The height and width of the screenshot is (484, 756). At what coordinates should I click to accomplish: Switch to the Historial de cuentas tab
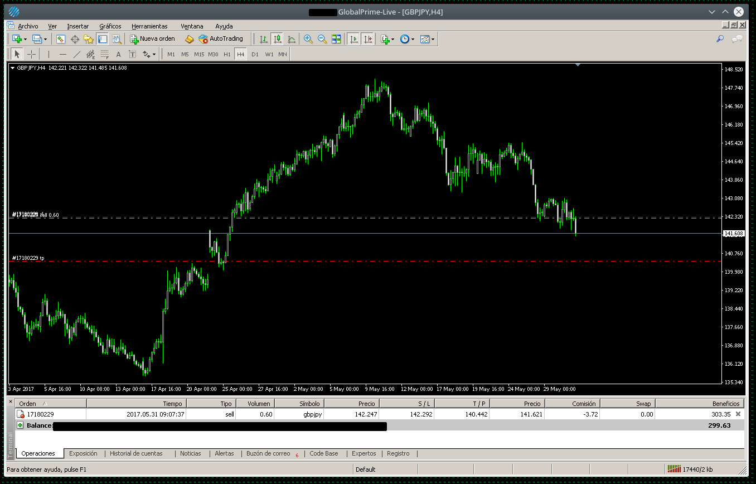click(137, 453)
